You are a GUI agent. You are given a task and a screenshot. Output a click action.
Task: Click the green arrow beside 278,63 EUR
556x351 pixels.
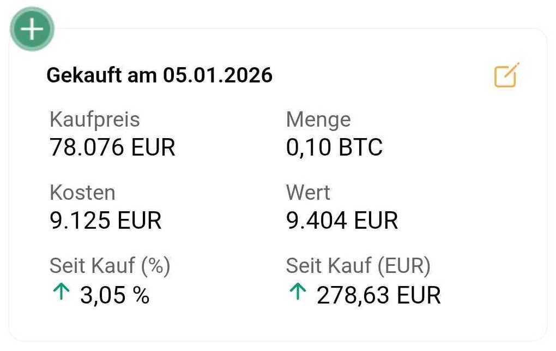(x=297, y=293)
